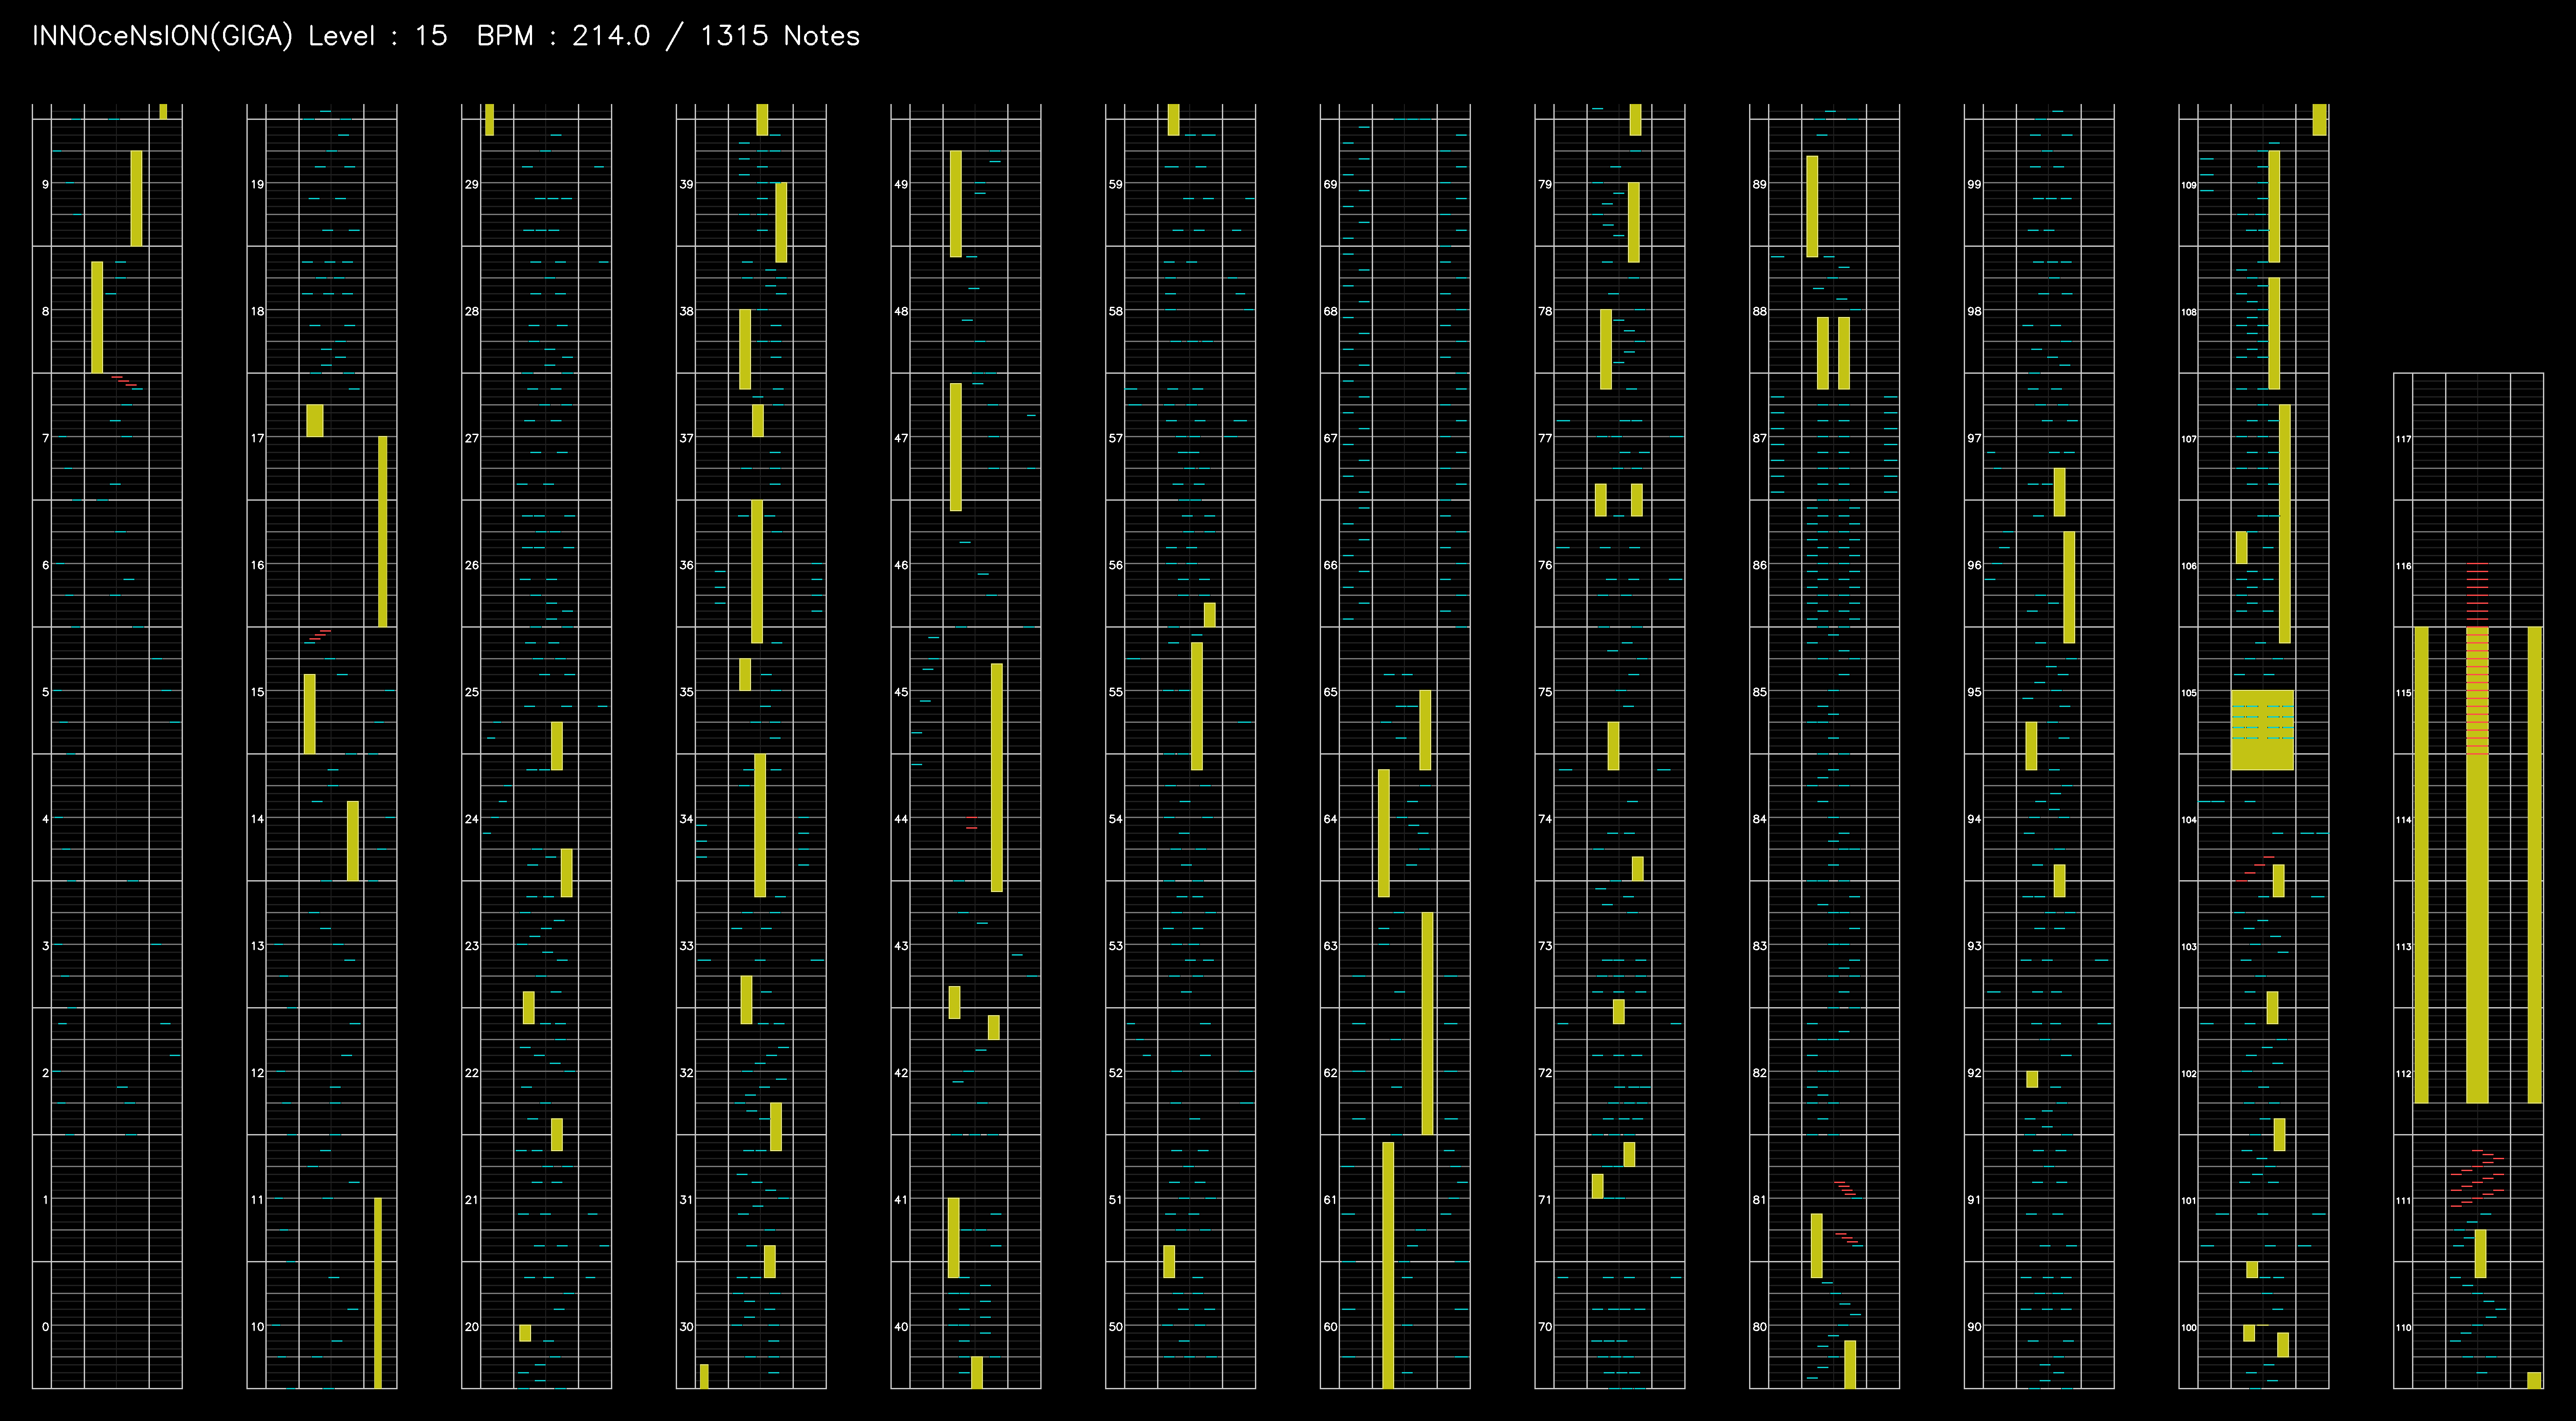Select measure number 69 label
Viewport: 2576px width, 1421px height.
tap(1330, 184)
